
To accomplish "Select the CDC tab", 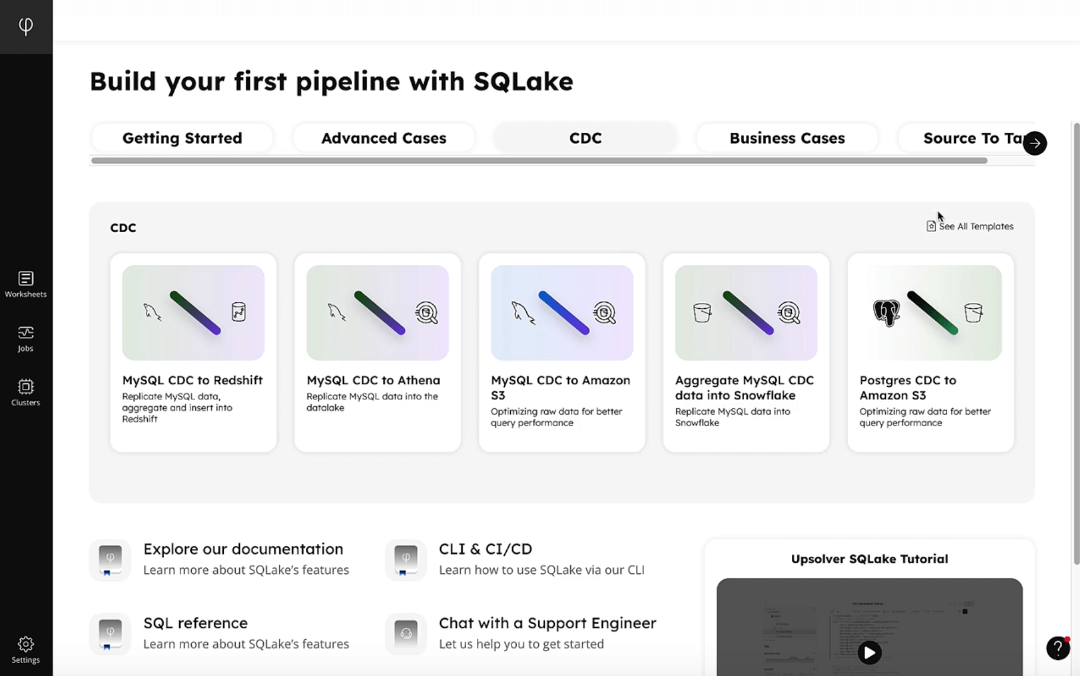I will pyautogui.click(x=585, y=137).
